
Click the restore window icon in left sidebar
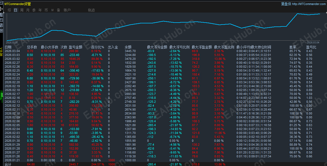tap(1, 31)
